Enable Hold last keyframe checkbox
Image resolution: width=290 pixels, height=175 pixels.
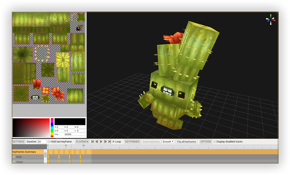pyautogui.click(x=49, y=142)
